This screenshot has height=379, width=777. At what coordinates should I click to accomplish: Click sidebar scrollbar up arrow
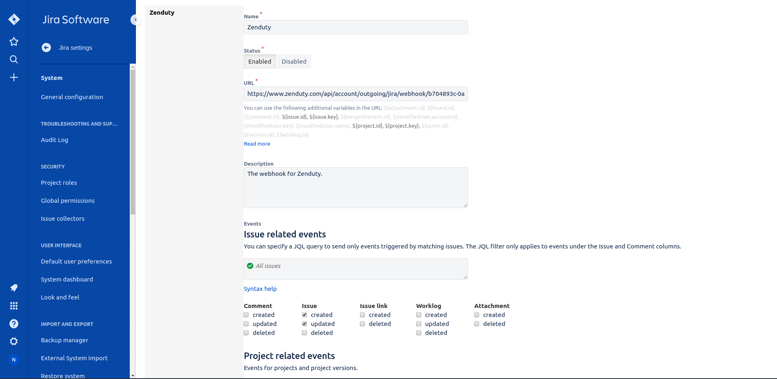(133, 67)
